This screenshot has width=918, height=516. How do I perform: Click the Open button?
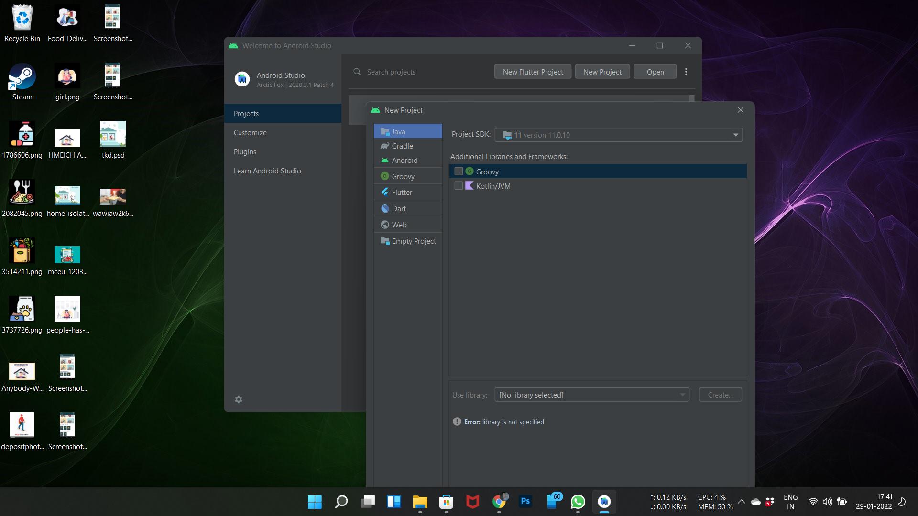[655, 72]
